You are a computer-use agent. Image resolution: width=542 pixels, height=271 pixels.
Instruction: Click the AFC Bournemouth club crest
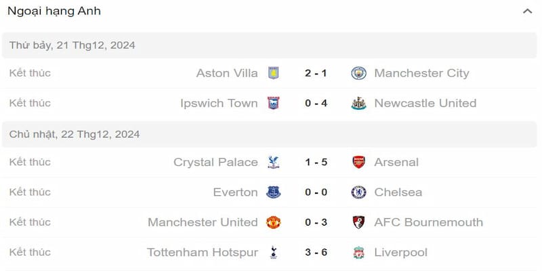click(x=358, y=222)
